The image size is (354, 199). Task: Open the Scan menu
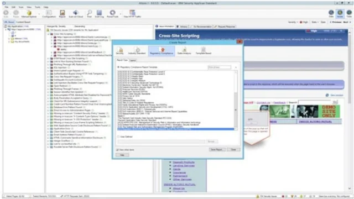tap(21, 7)
